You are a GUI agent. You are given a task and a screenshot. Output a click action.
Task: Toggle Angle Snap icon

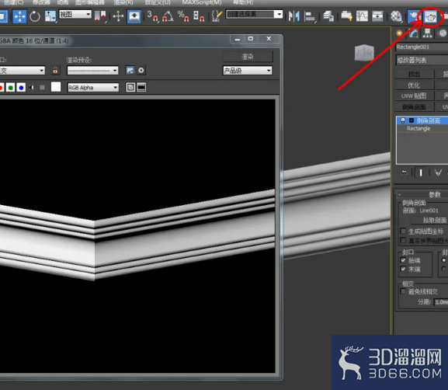168,16
